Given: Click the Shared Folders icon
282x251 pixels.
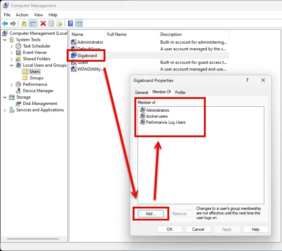Looking at the screenshot, I should (18, 59).
